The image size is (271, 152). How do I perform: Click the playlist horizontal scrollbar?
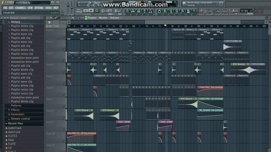coord(193,22)
